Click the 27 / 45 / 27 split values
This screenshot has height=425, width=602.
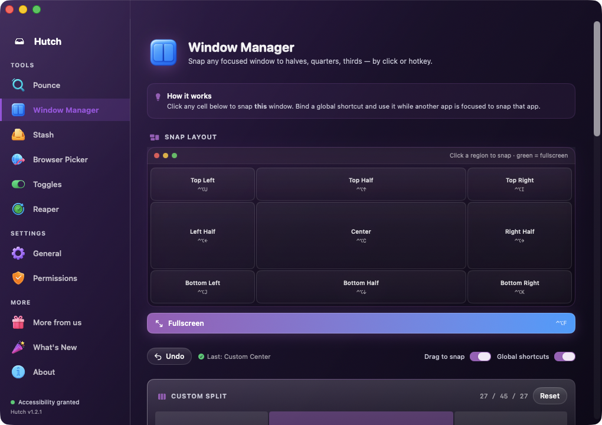(x=503, y=396)
